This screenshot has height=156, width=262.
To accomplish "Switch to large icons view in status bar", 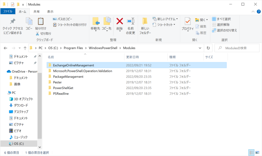I will (x=257, y=152).
